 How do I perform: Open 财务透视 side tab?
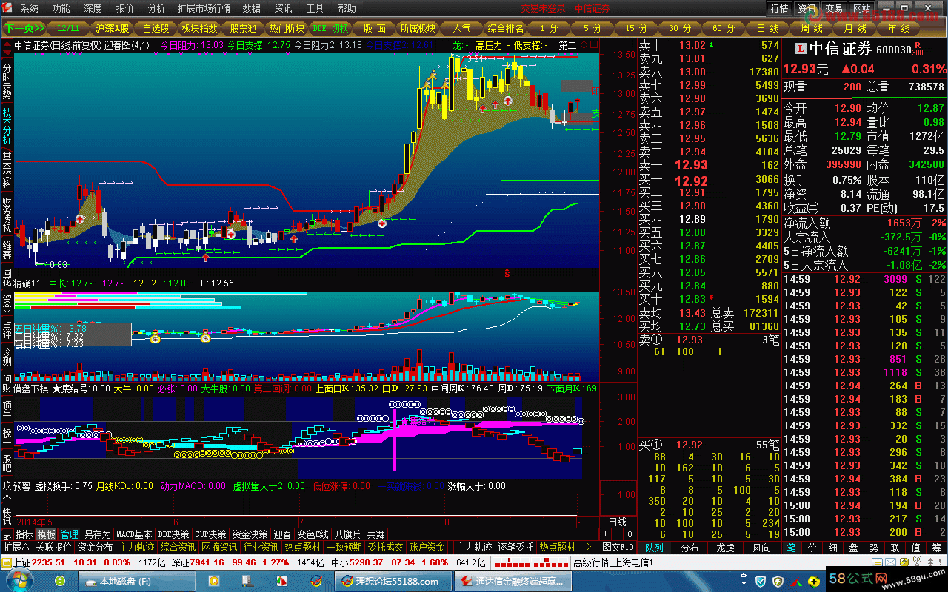(7, 216)
